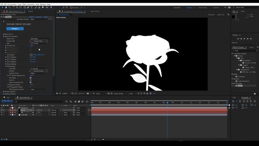The image size is (259, 146).
Task: Open the Particles From dropdown
Action: tap(38, 73)
